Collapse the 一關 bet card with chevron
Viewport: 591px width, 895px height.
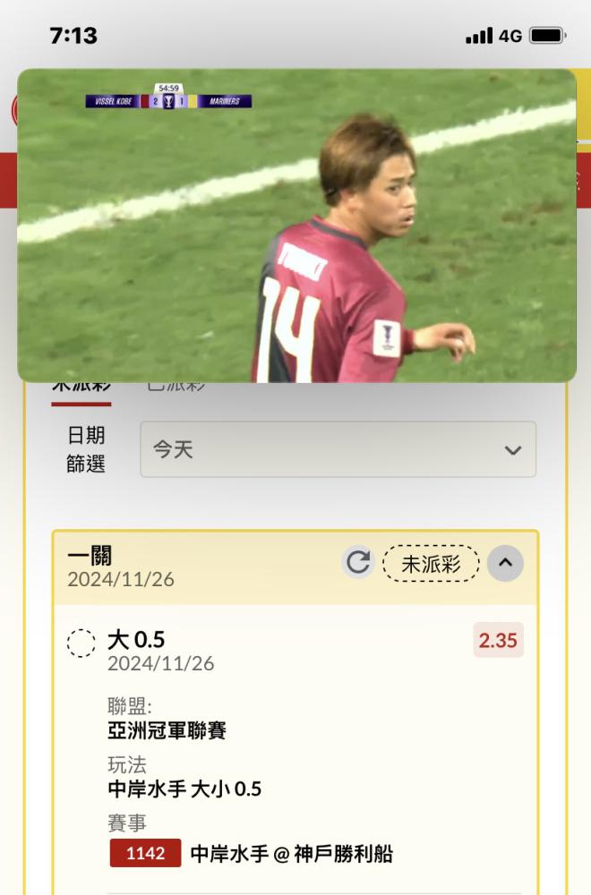click(x=505, y=563)
